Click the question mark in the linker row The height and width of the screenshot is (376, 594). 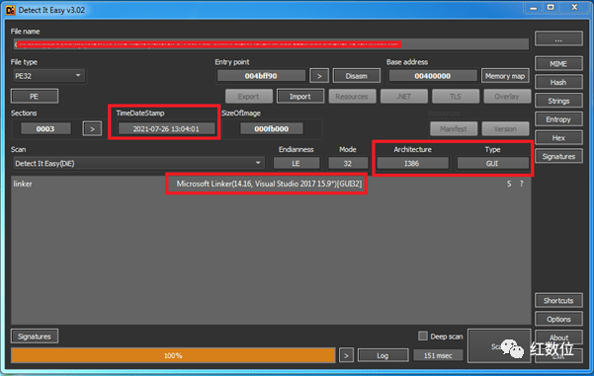(x=522, y=184)
